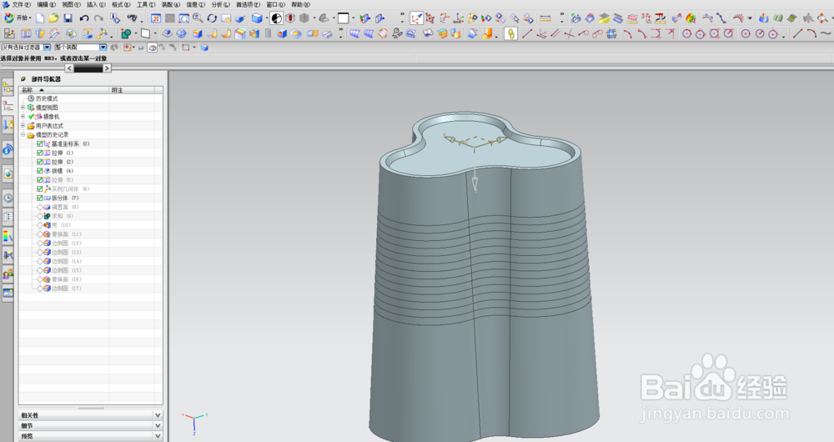The image size is (834, 442).
Task: Click the left scroll arrow above navigator
Action: 69,68
